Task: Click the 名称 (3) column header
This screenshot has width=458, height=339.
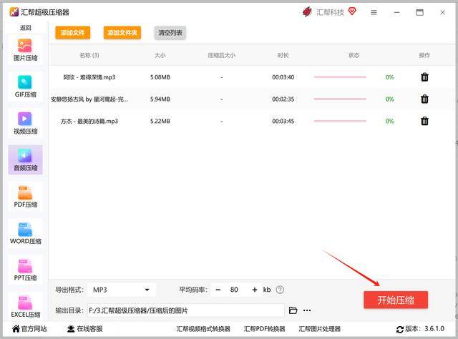Action: click(x=89, y=55)
